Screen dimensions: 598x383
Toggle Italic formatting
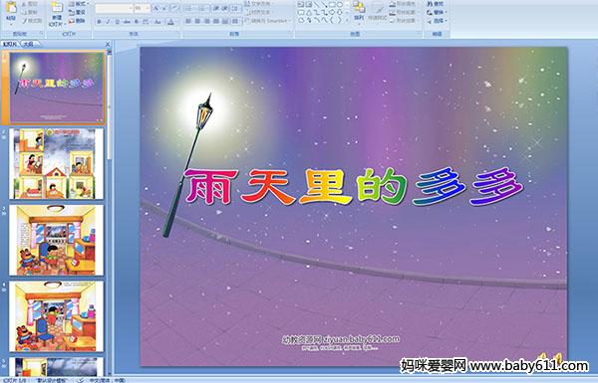pyautogui.click(x=108, y=22)
